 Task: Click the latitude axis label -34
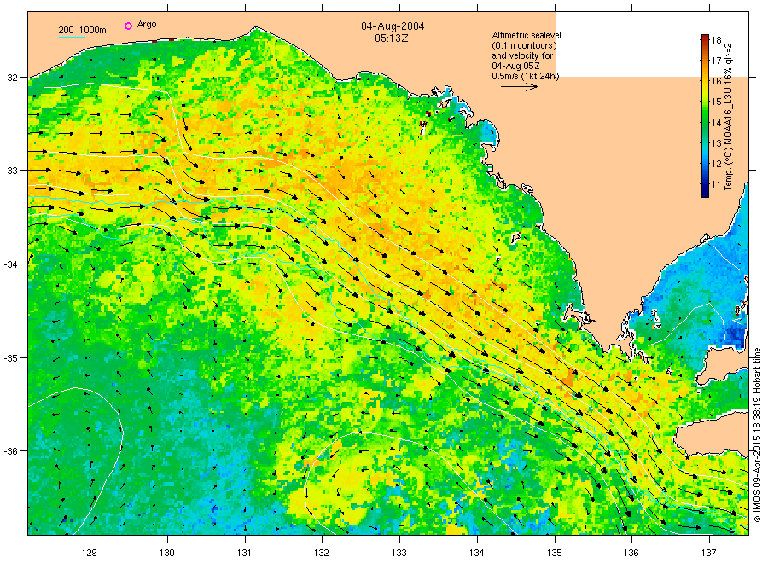point(9,264)
